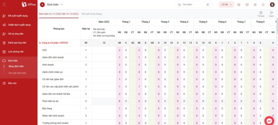Open the apps grid icon

pos(239,5)
